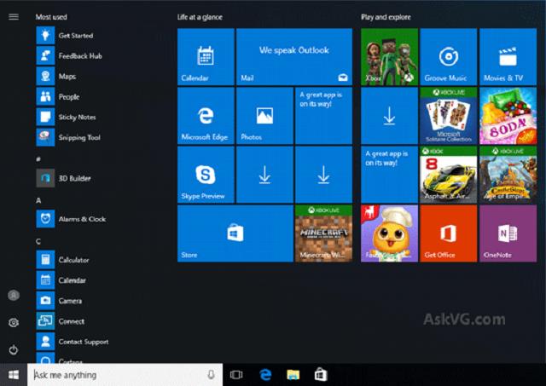Open Sticky Notes
The width and height of the screenshot is (546, 386).
[67, 118]
